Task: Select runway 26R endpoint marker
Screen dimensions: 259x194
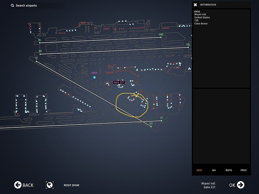Action: 161,37
